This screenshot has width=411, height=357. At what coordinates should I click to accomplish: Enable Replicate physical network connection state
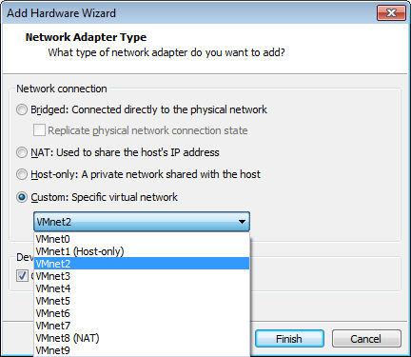click(39, 130)
